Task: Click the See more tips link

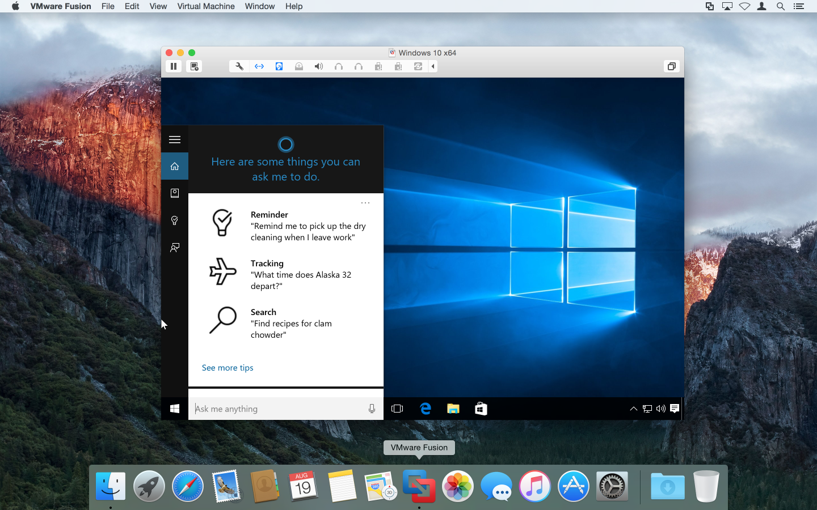Action: pyautogui.click(x=228, y=367)
